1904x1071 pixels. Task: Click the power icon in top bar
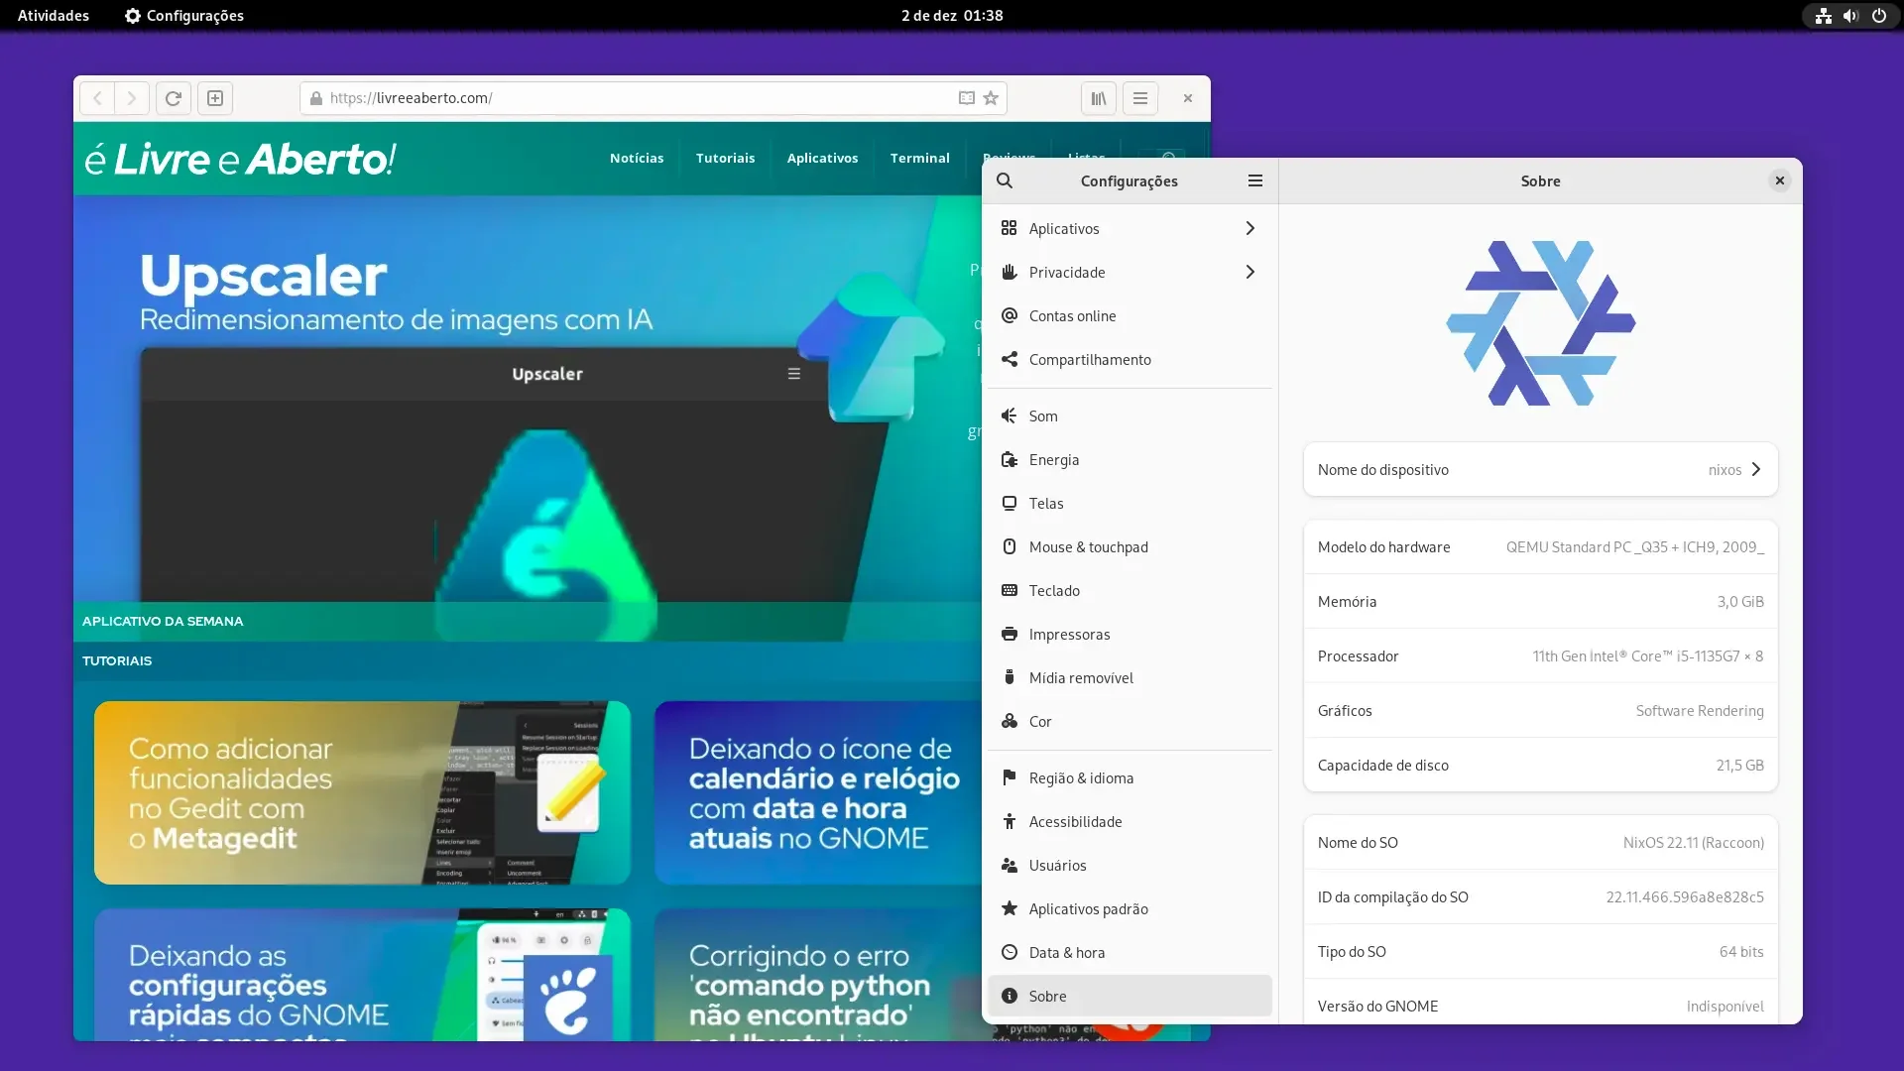pyautogui.click(x=1879, y=16)
